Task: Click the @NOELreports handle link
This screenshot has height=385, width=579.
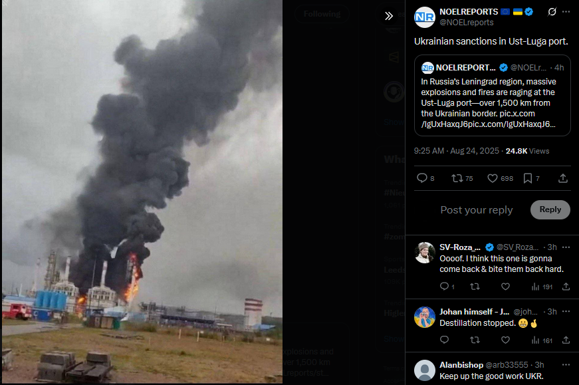Action: point(467,23)
